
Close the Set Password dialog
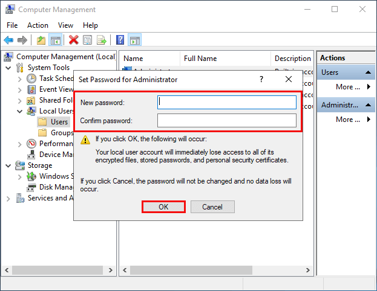point(289,79)
